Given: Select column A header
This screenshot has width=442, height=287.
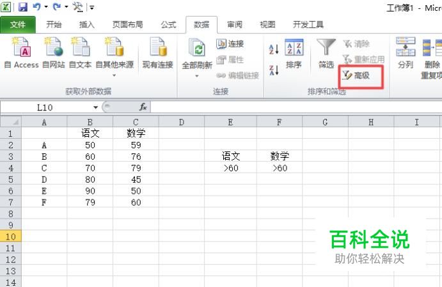Looking at the screenshot, I should coord(44,122).
